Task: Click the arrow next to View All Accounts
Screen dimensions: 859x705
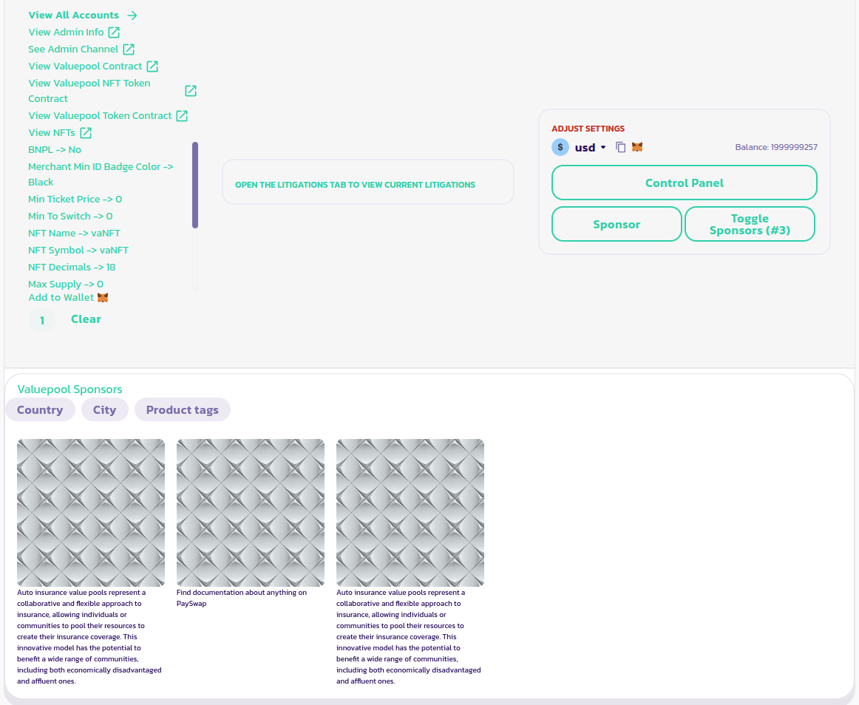Action: click(x=132, y=16)
